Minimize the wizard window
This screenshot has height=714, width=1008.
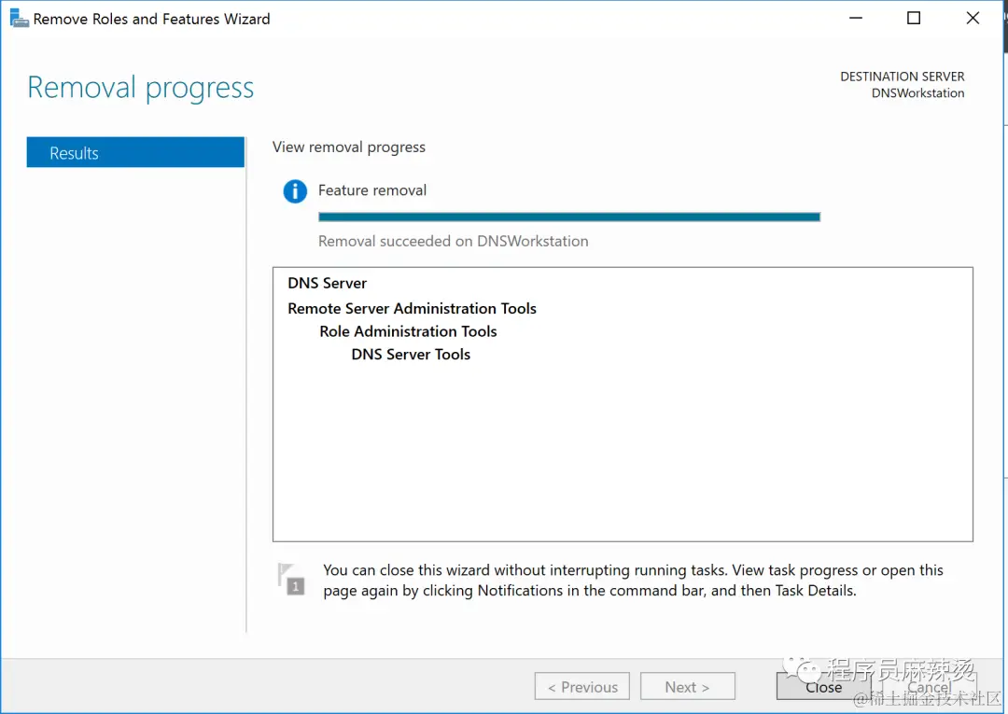(x=856, y=18)
